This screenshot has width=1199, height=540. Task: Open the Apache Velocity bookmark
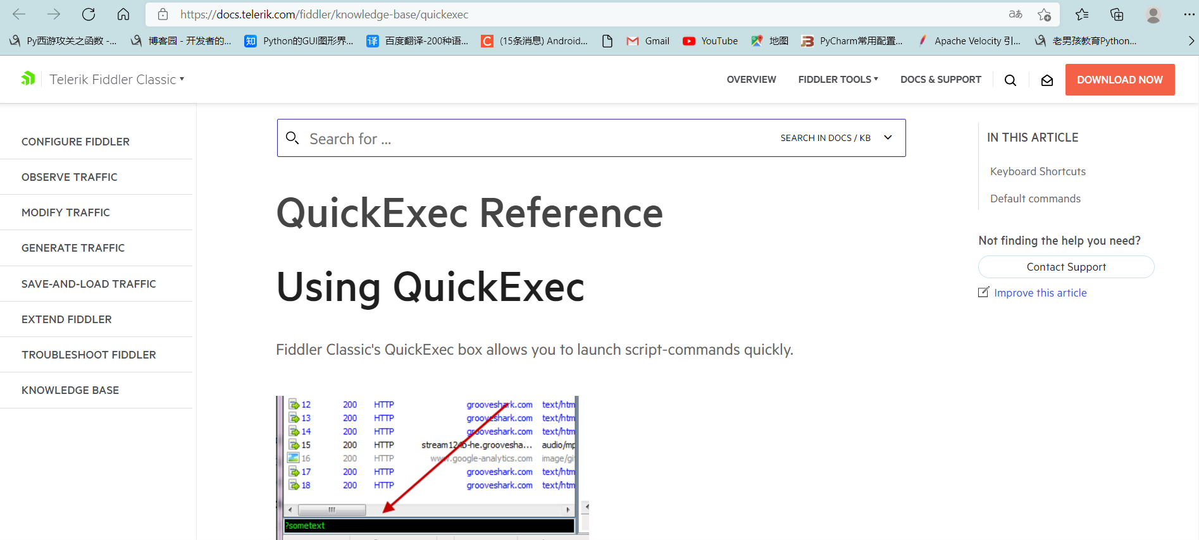pyautogui.click(x=969, y=41)
